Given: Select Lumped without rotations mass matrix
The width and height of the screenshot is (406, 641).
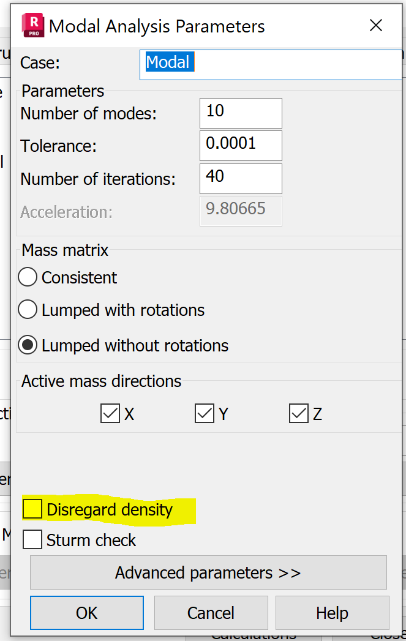Looking at the screenshot, I should coord(28,344).
